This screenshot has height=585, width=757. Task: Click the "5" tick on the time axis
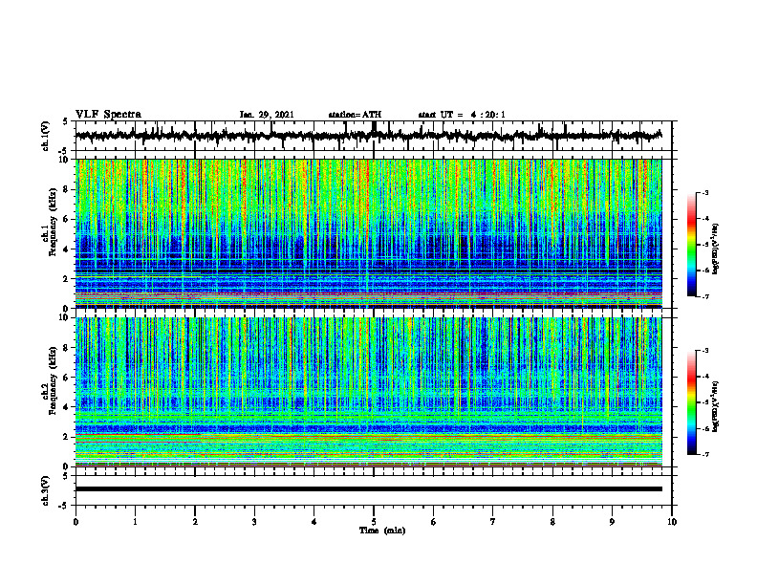click(x=374, y=522)
